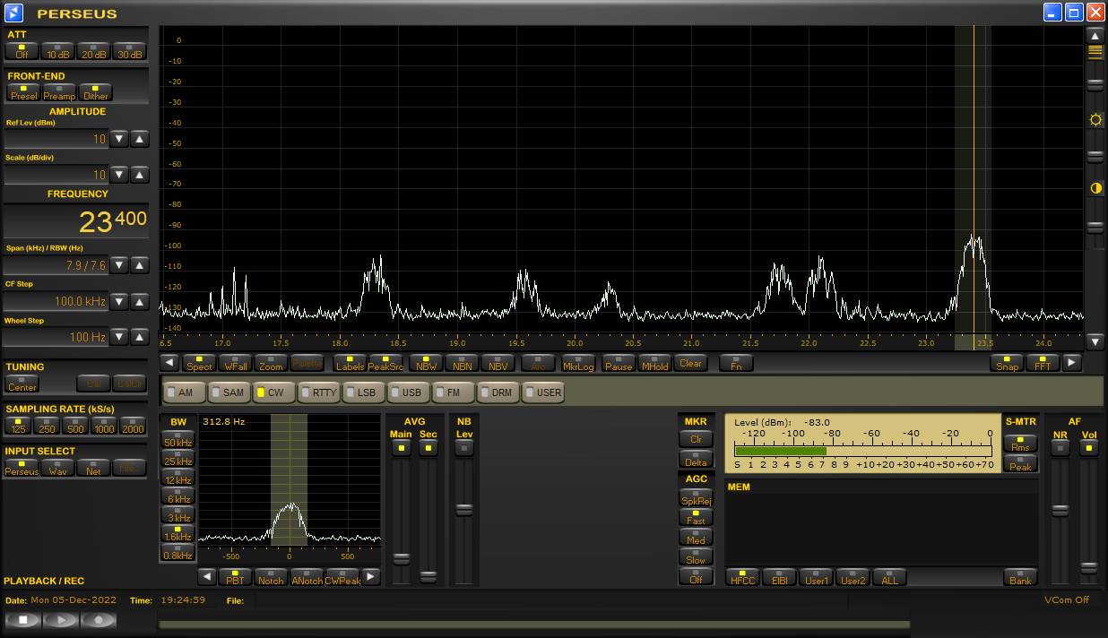
Task: Click the FFT button
Action: [1043, 363]
